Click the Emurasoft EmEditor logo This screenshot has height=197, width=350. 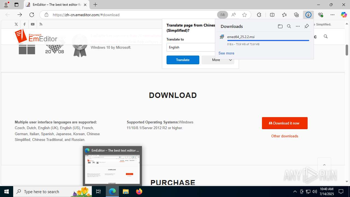[x=36, y=37]
